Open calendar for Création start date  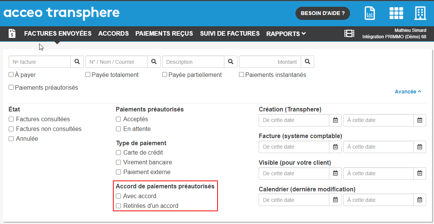tap(335, 120)
